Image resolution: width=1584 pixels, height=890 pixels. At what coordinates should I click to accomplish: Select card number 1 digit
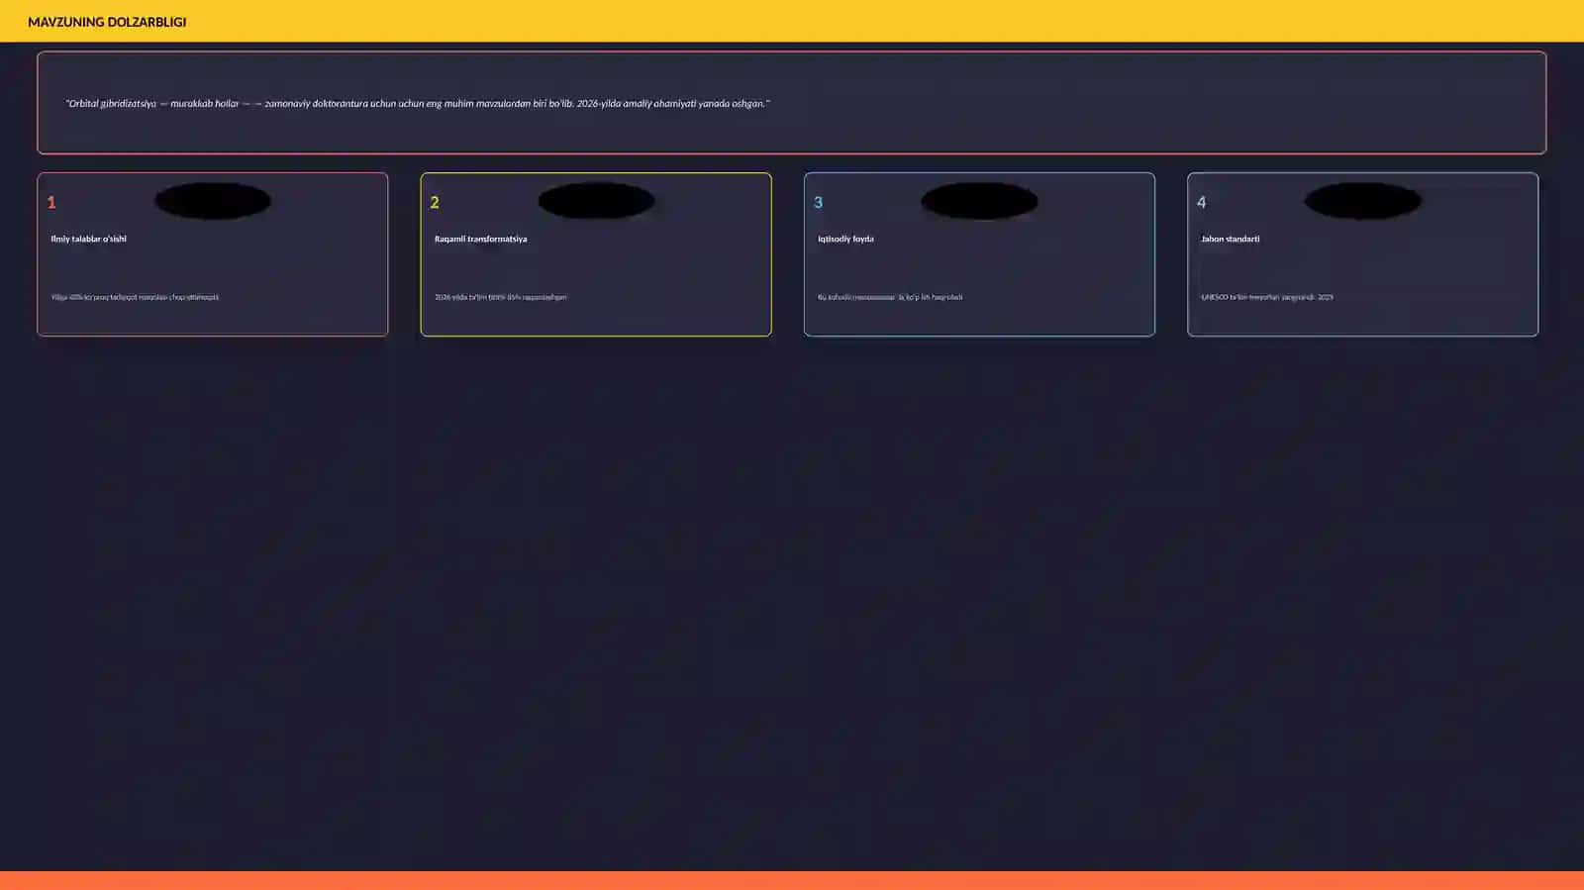point(51,202)
